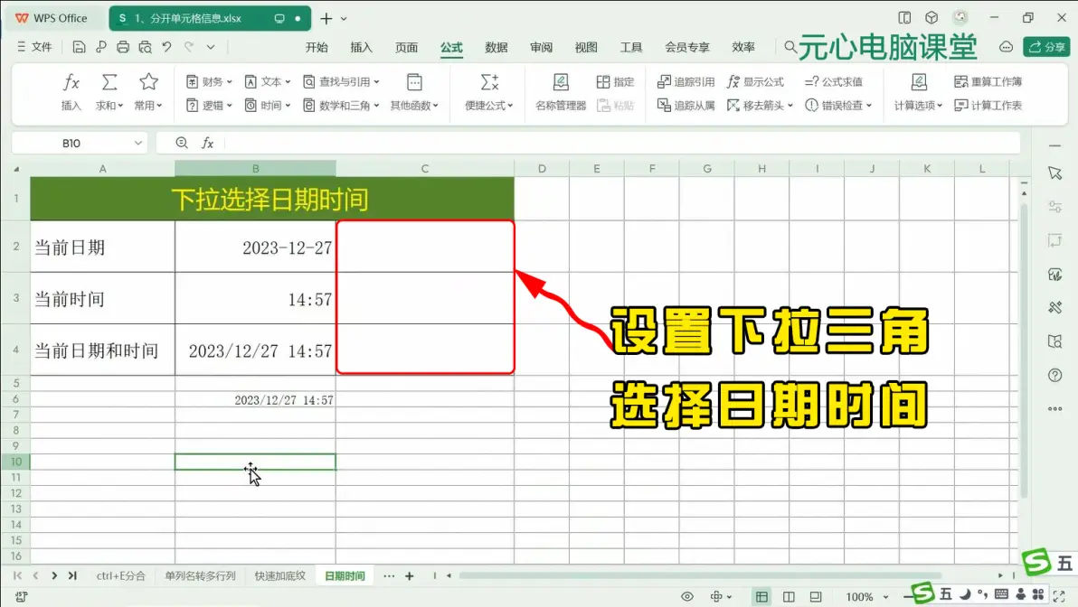The width and height of the screenshot is (1078, 607).
Task: Select cell B2 containing 2023-12-27
Action: 255,247
